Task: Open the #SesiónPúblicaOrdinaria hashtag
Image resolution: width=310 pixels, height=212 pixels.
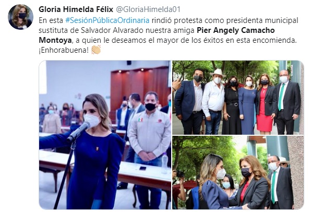Action: coord(108,20)
